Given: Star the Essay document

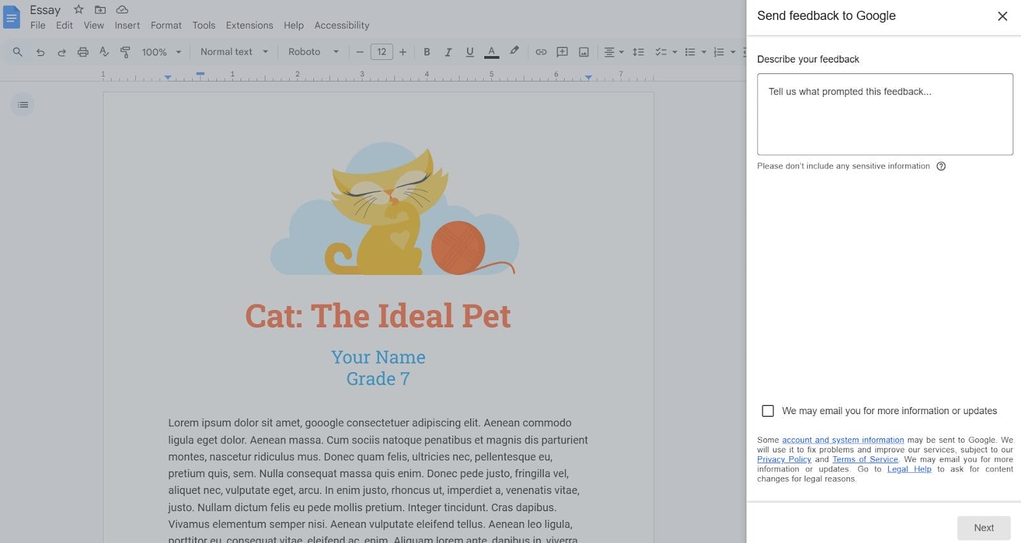Looking at the screenshot, I should [x=78, y=10].
